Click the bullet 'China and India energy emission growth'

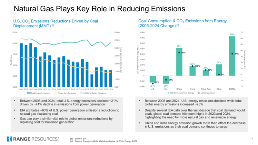coord(195,125)
